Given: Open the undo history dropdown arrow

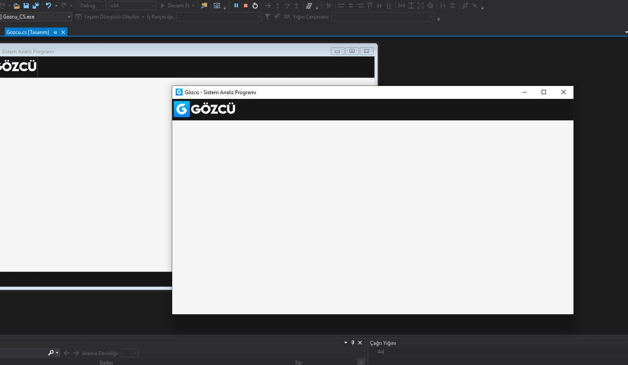Looking at the screenshot, I should coord(56,6).
